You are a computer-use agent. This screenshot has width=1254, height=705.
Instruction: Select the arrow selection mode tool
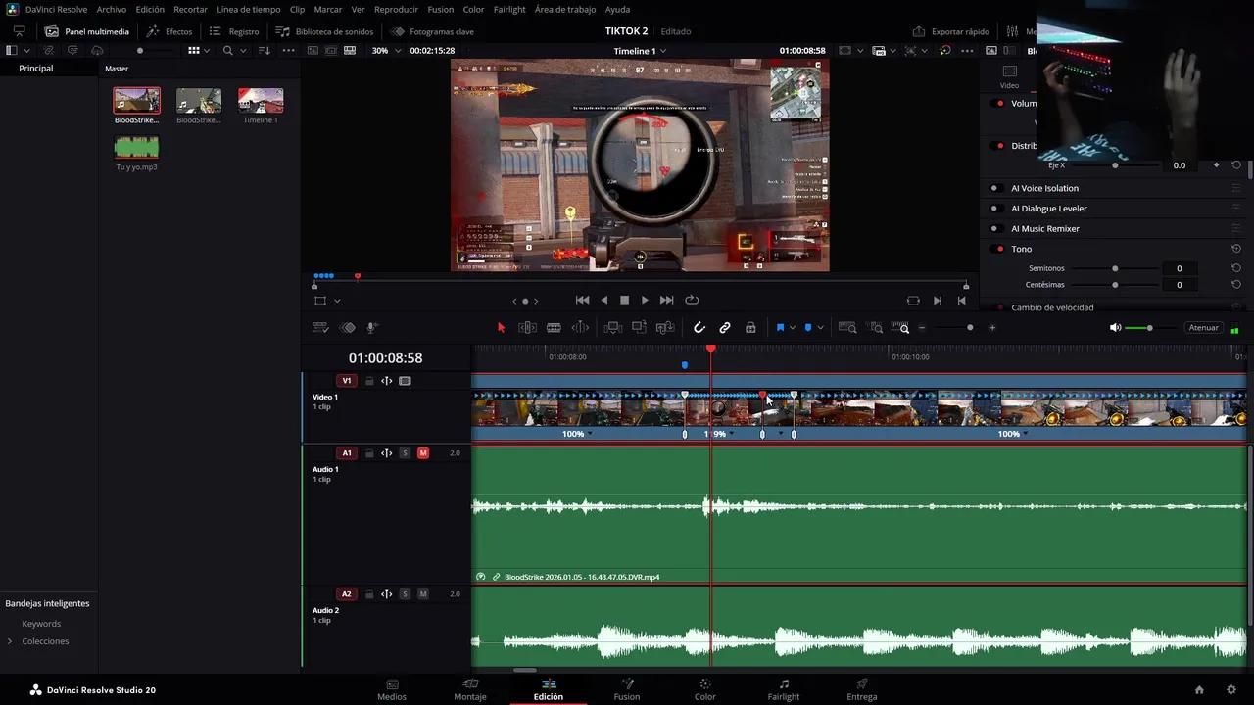(501, 328)
